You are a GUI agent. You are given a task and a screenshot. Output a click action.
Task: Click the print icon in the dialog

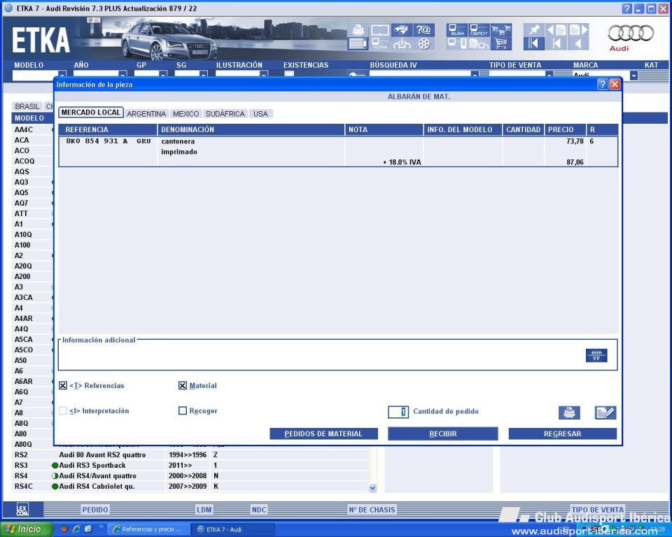click(569, 413)
